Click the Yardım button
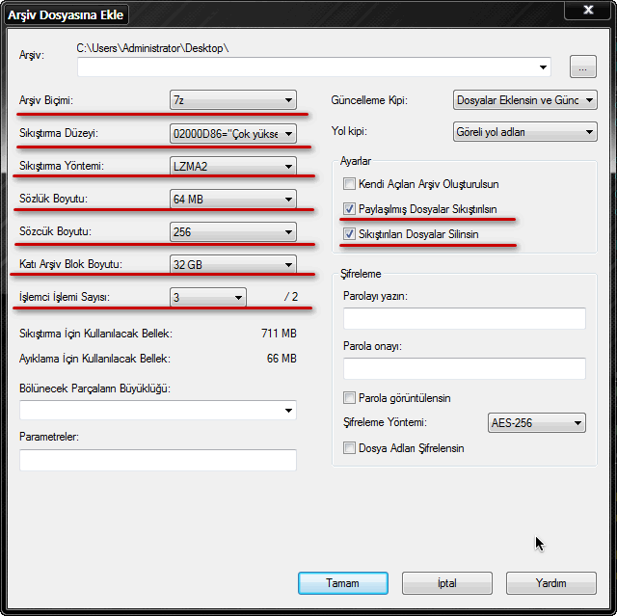Viewport: 617px width, 616px height. pyautogui.click(x=550, y=583)
